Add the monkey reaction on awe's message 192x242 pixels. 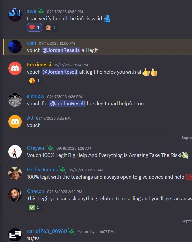coord(50,27)
